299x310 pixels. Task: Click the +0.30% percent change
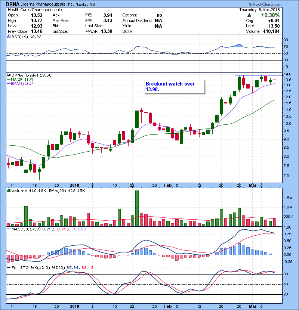point(270,15)
